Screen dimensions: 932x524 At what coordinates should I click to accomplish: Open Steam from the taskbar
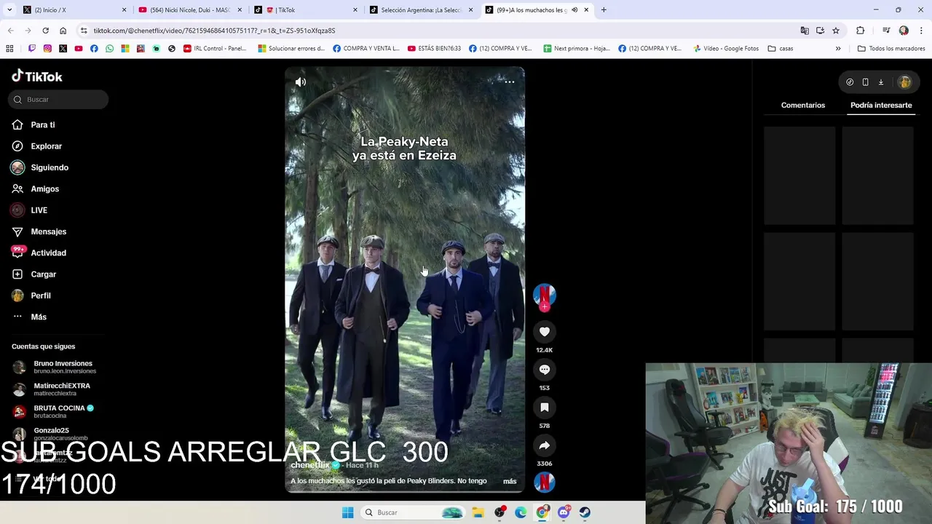tap(585, 512)
